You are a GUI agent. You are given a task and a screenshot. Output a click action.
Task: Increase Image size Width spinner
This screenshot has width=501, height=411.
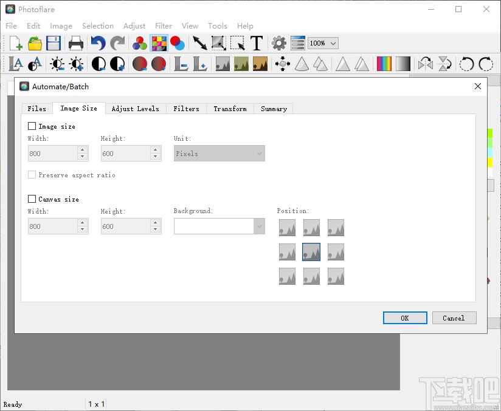[x=83, y=150]
